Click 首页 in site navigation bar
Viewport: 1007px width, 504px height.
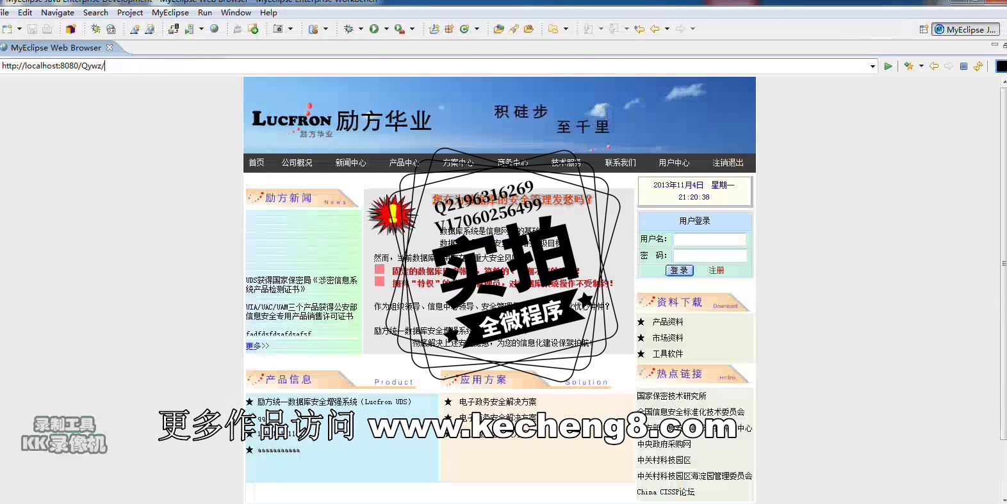point(256,162)
